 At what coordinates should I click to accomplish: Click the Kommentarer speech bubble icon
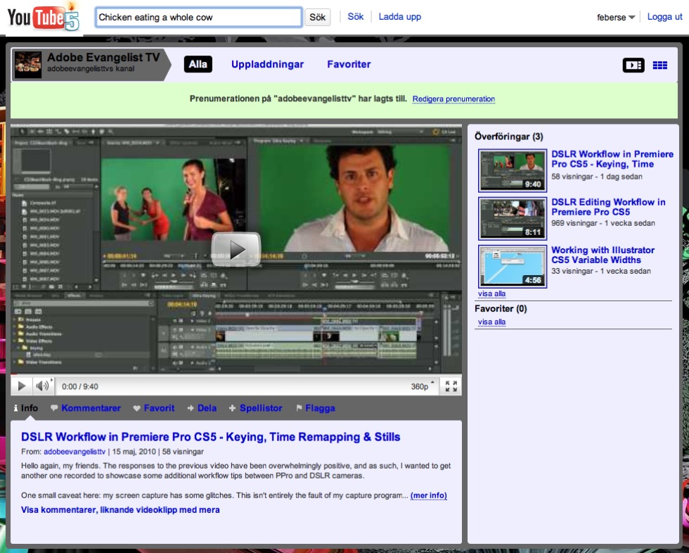click(x=54, y=408)
